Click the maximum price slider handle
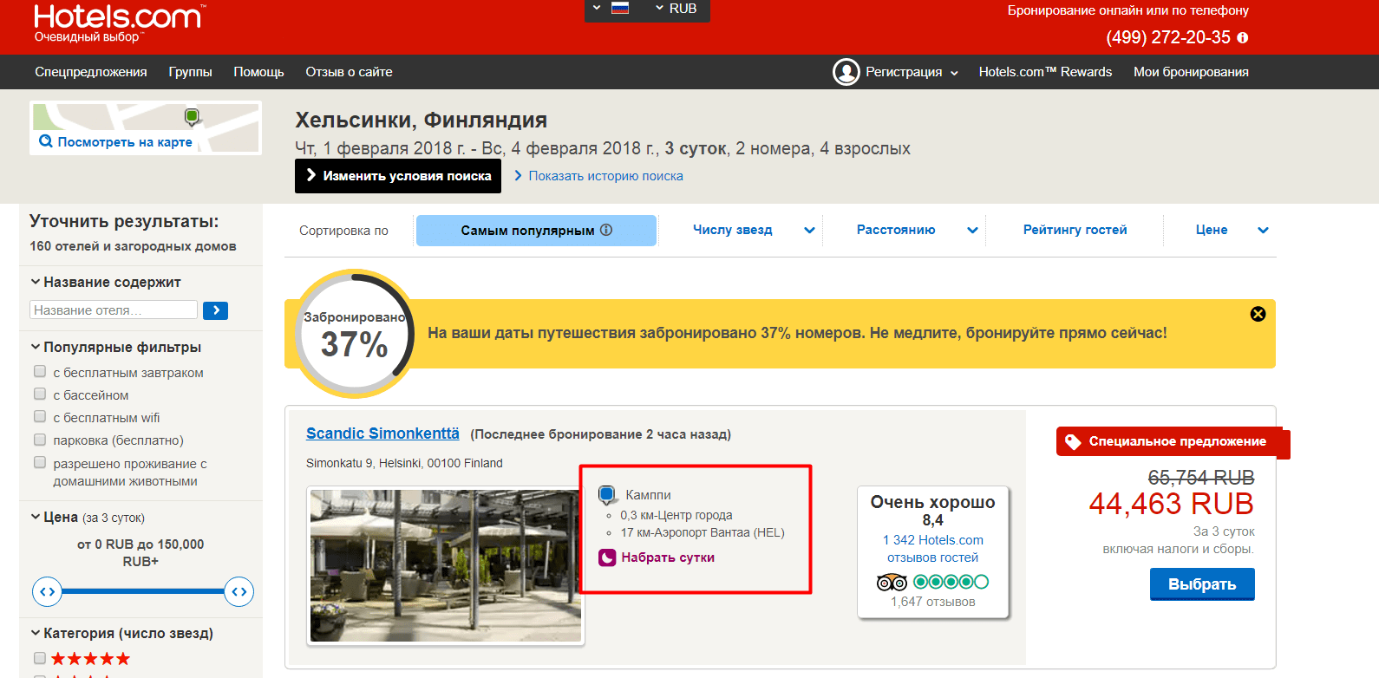This screenshot has width=1379, height=678. tap(239, 591)
